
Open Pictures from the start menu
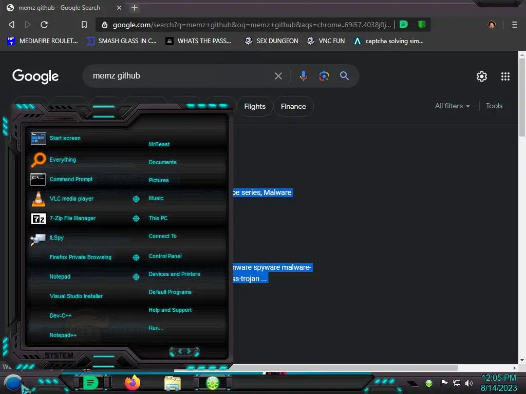click(x=159, y=180)
